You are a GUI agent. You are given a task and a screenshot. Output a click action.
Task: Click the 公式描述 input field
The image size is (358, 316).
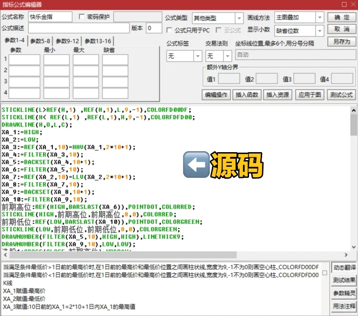pyautogui.click(x=79, y=28)
